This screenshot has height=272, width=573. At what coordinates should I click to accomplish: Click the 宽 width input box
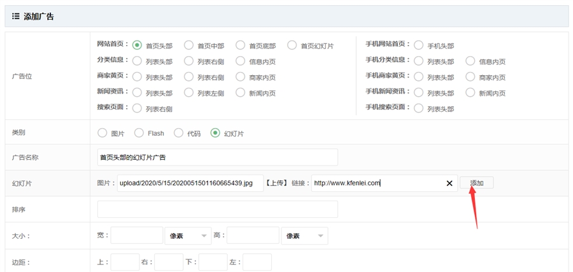136,236
